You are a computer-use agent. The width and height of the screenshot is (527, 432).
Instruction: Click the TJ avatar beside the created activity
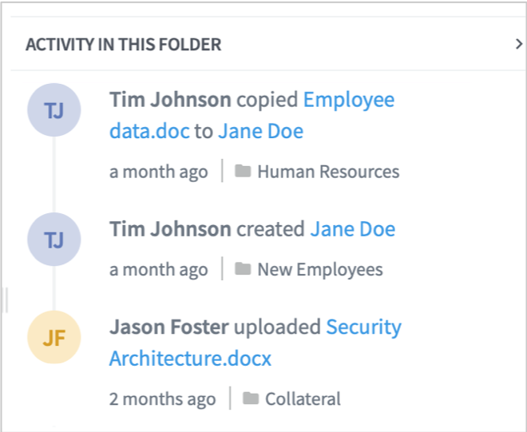pyautogui.click(x=53, y=240)
